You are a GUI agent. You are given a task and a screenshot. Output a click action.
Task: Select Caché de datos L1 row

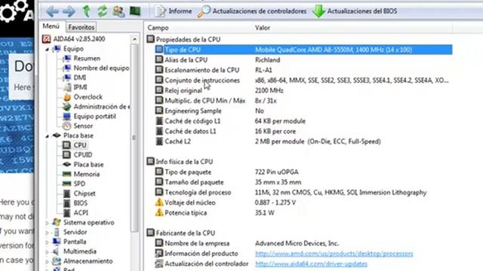pos(303,131)
